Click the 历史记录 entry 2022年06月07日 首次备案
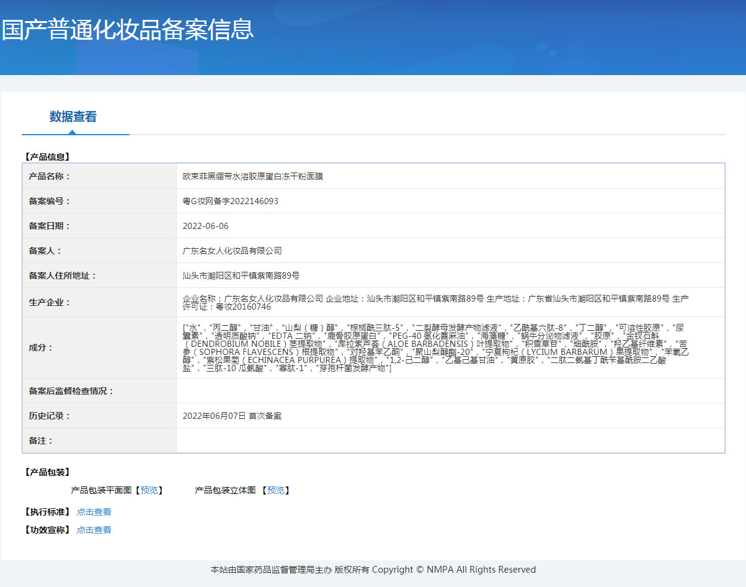The height and width of the screenshot is (587, 746). click(x=232, y=416)
